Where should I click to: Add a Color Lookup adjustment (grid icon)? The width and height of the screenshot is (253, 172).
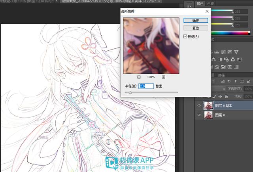[x=240, y=59]
